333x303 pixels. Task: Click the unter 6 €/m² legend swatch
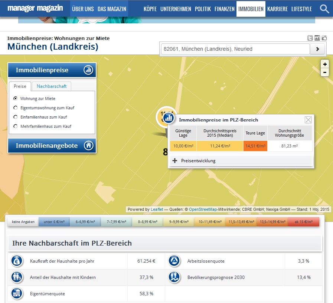coord(54,222)
